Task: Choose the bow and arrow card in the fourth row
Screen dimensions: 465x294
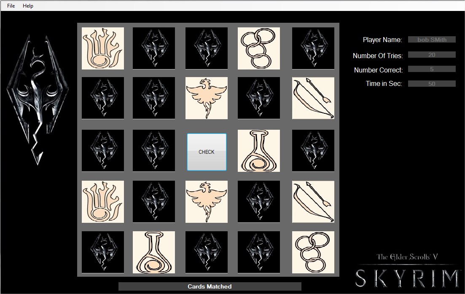Action: [x=313, y=202]
